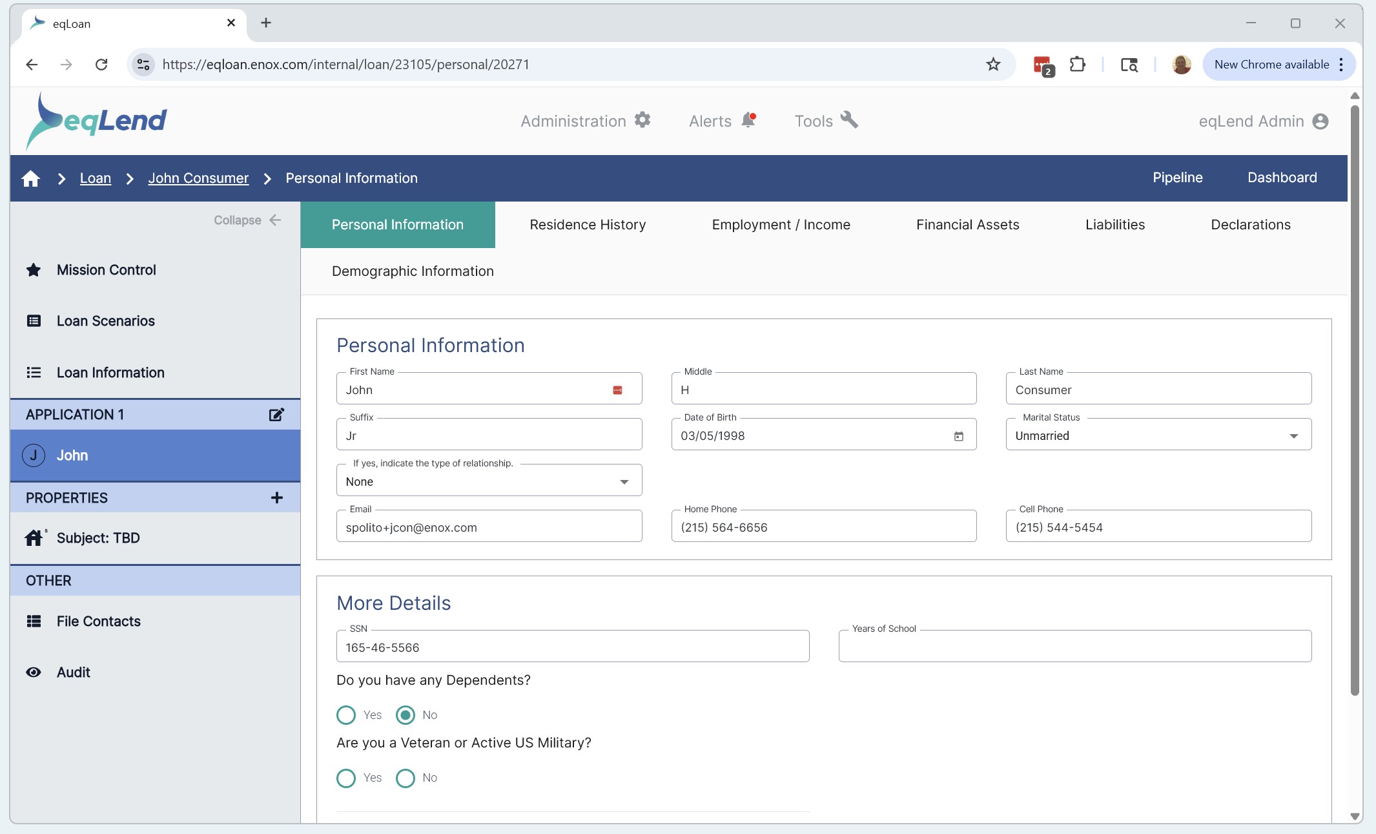This screenshot has width=1376, height=834.
Task: Click the Audit eye icon
Action: click(x=34, y=672)
